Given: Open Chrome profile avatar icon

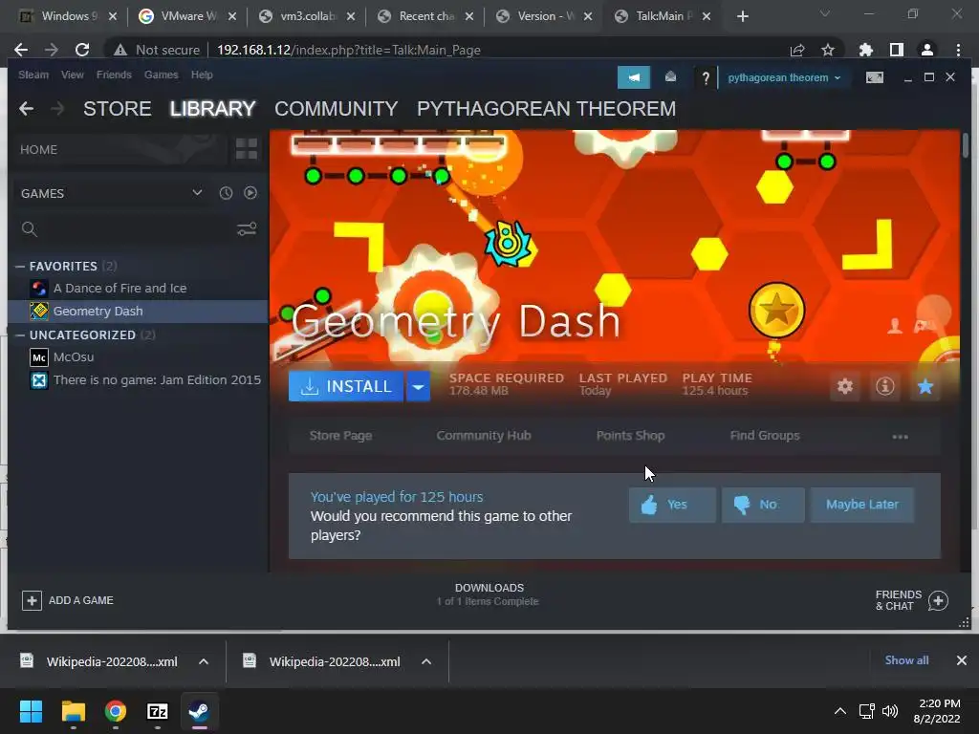Looking at the screenshot, I should pos(927,50).
